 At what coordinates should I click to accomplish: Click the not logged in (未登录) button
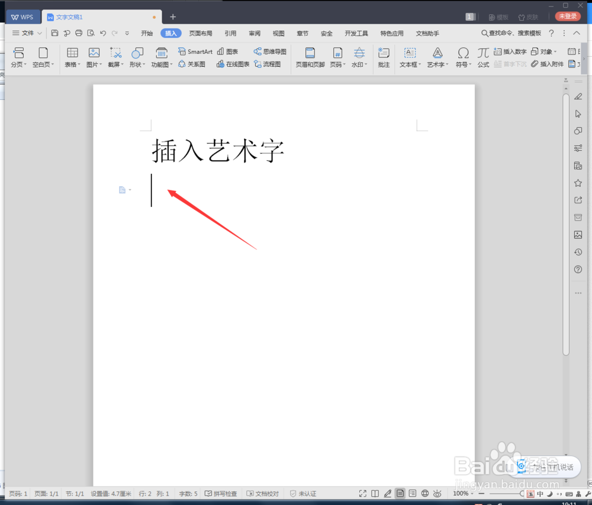coord(568,16)
